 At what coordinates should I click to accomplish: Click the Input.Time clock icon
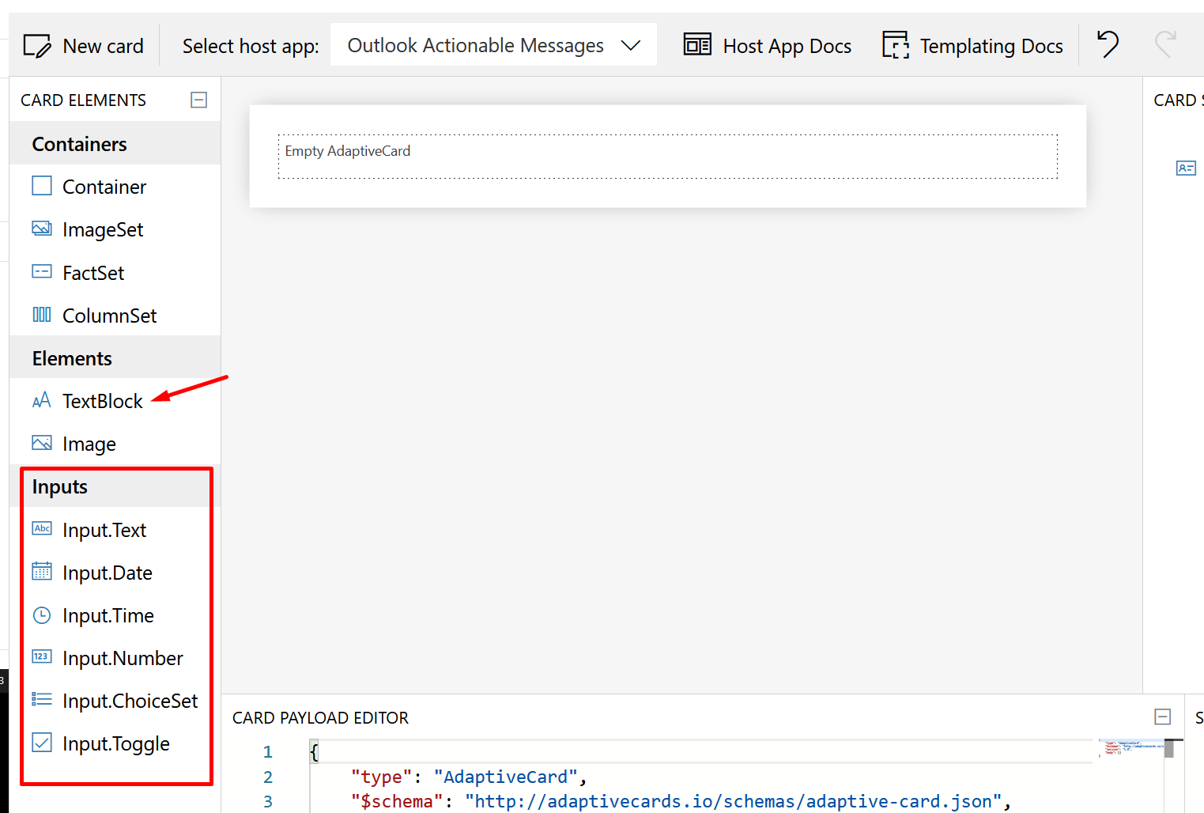tap(41, 614)
